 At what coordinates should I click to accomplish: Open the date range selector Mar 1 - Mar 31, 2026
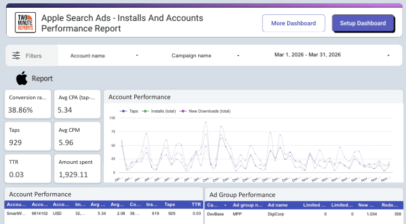pos(332,55)
